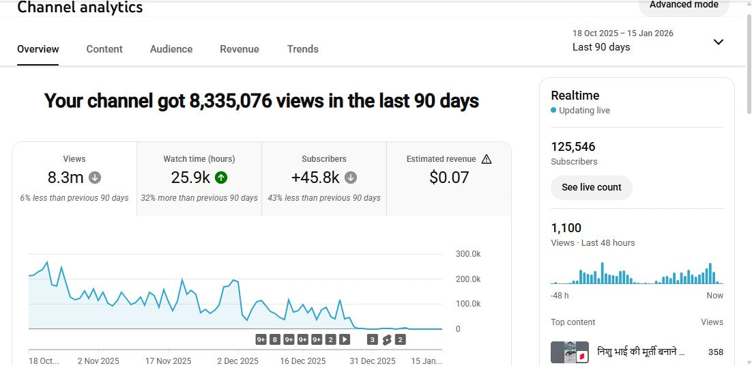This screenshot has width=752, height=366.
Task: Open the Audience tab
Action: (171, 49)
